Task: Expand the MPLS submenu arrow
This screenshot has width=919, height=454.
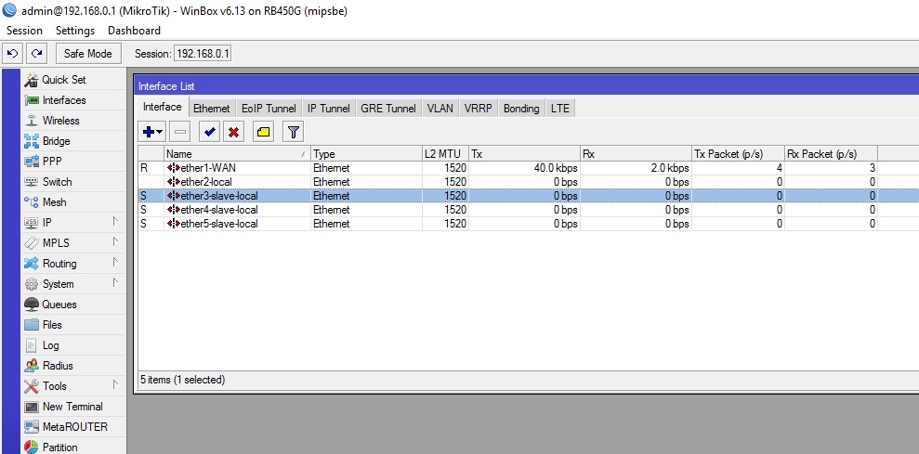Action: tap(115, 242)
